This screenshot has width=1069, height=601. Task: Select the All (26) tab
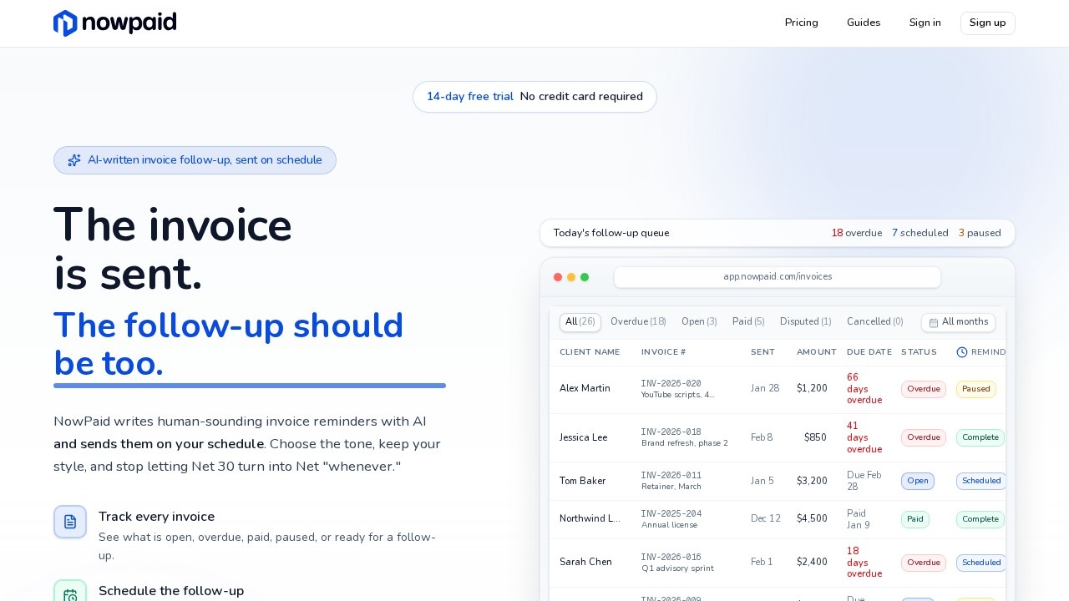pyautogui.click(x=580, y=322)
